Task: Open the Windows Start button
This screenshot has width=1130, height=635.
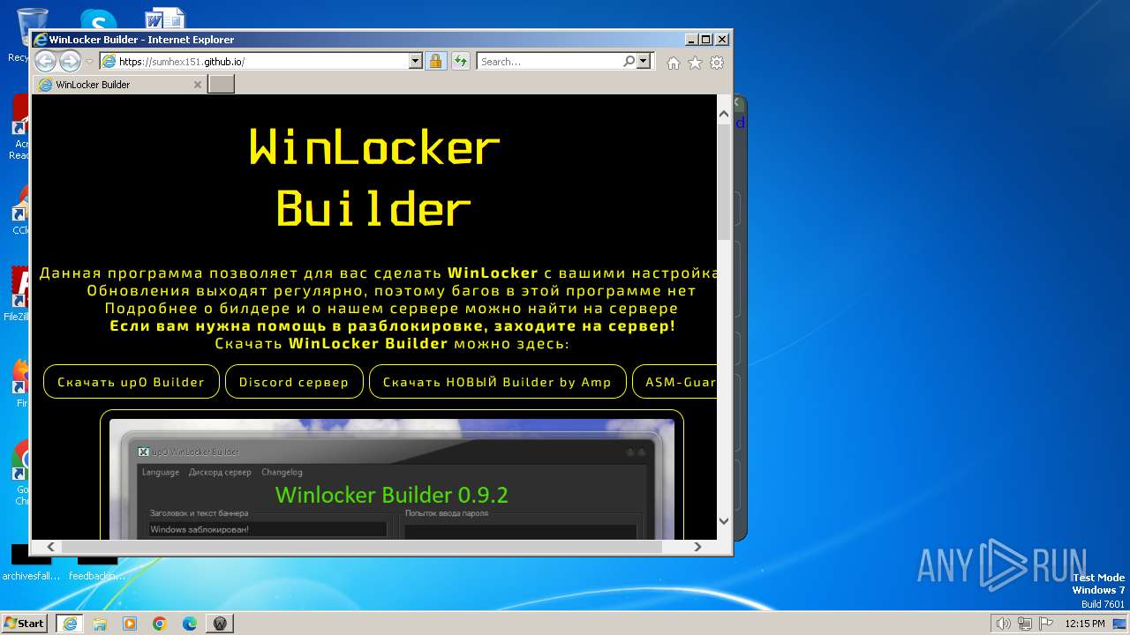Action: click(x=25, y=623)
